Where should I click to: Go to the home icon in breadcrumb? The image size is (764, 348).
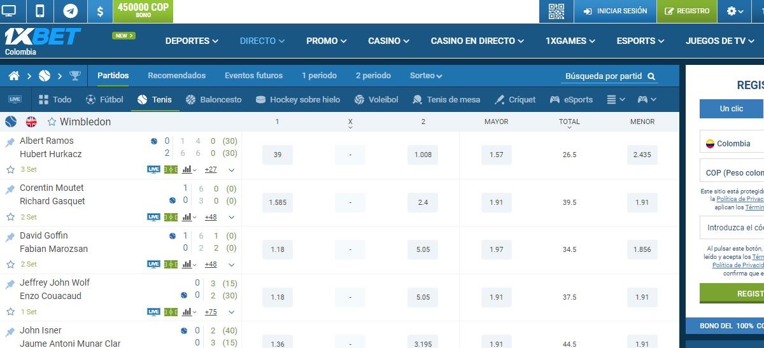coord(14,76)
